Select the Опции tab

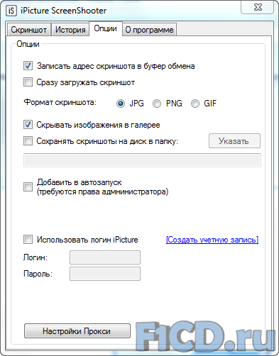(x=106, y=28)
